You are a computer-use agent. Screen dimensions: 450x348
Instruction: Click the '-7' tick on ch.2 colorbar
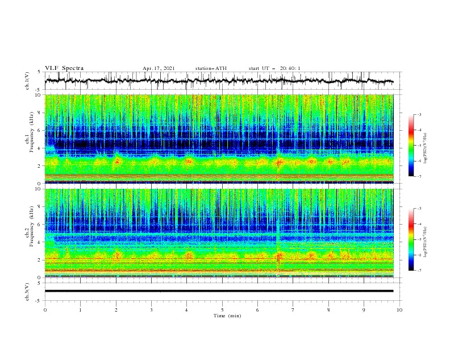(419, 271)
